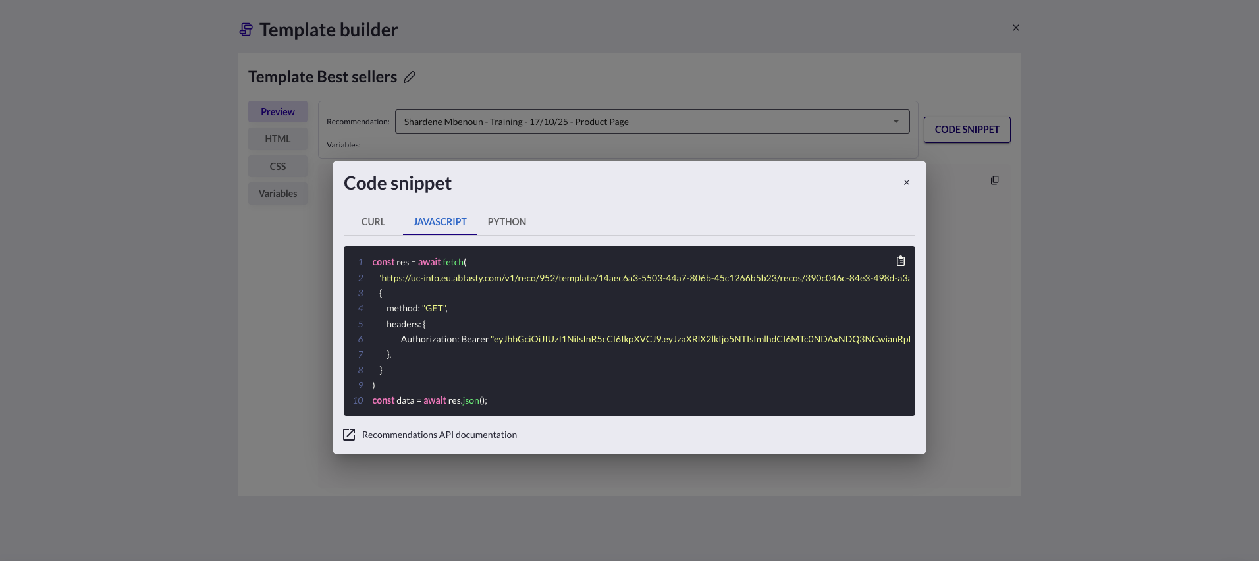This screenshot has height=561, width=1259.
Task: Expand the Recommendation dropdown arrow
Action: [x=896, y=122]
